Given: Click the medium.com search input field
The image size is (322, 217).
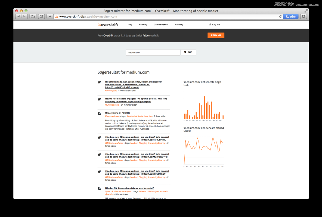Looking at the screenshot, I should pyautogui.click(x=153, y=52).
